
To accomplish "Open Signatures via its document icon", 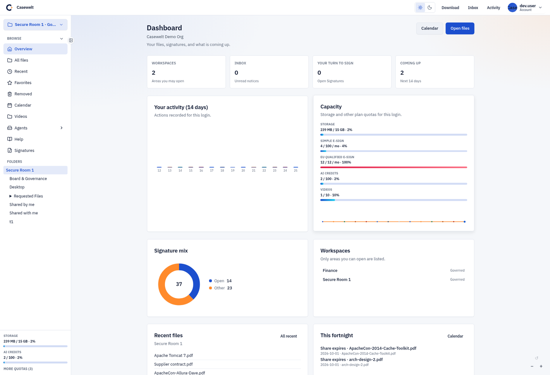I will (10, 150).
